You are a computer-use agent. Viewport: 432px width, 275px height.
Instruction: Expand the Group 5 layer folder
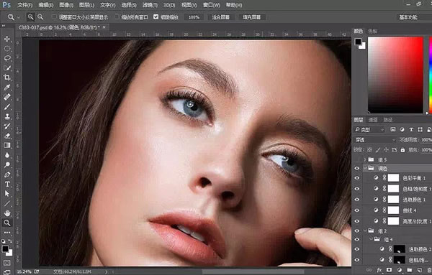pos(365,159)
